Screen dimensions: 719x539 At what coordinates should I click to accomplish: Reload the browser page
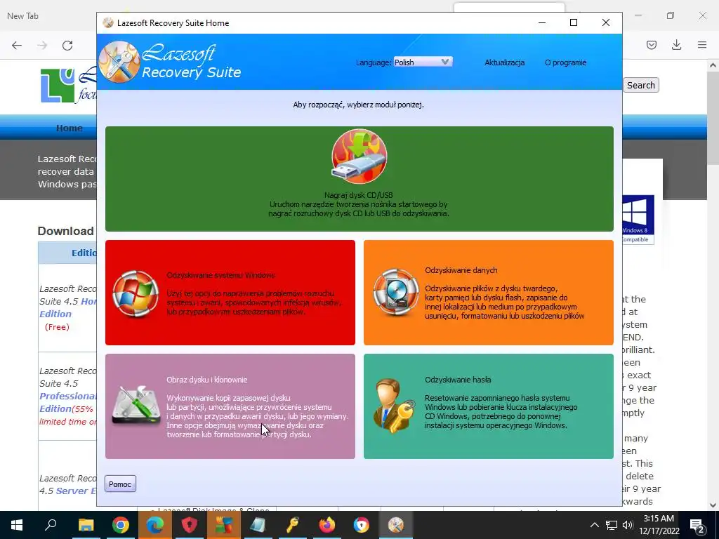point(67,46)
